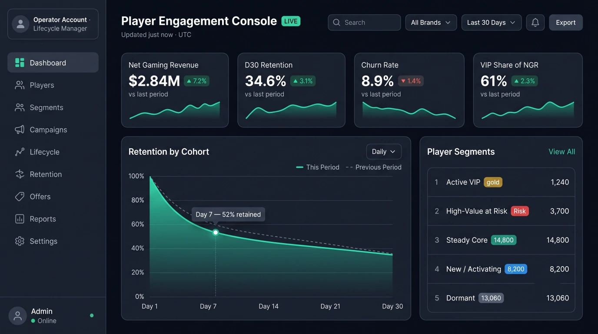Click the Day 14 axis label
The image size is (598, 334).
(x=269, y=306)
